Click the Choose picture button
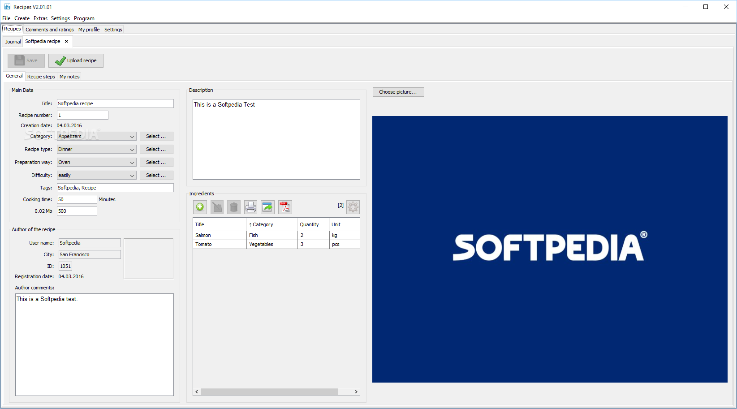Image resolution: width=737 pixels, height=409 pixels. coord(398,92)
